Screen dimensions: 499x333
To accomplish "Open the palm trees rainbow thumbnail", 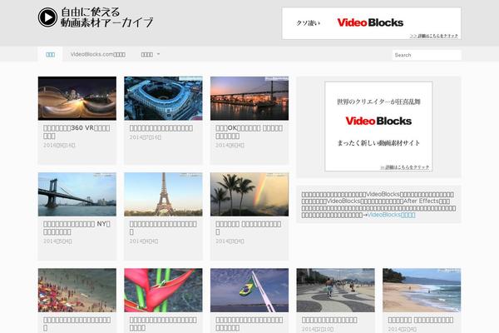I will click(x=249, y=194).
